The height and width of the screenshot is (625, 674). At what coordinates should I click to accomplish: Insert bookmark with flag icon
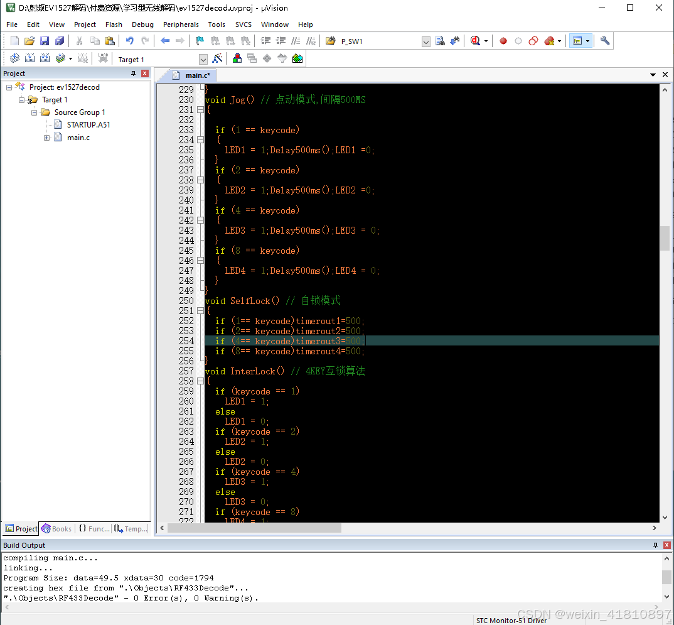[200, 41]
